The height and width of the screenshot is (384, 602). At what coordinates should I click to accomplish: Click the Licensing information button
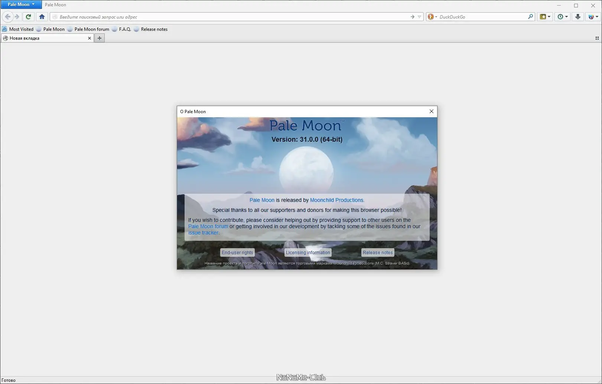coord(308,253)
